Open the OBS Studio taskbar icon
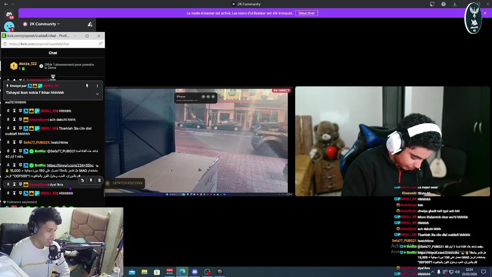The width and height of the screenshot is (492, 277). tap(208, 272)
